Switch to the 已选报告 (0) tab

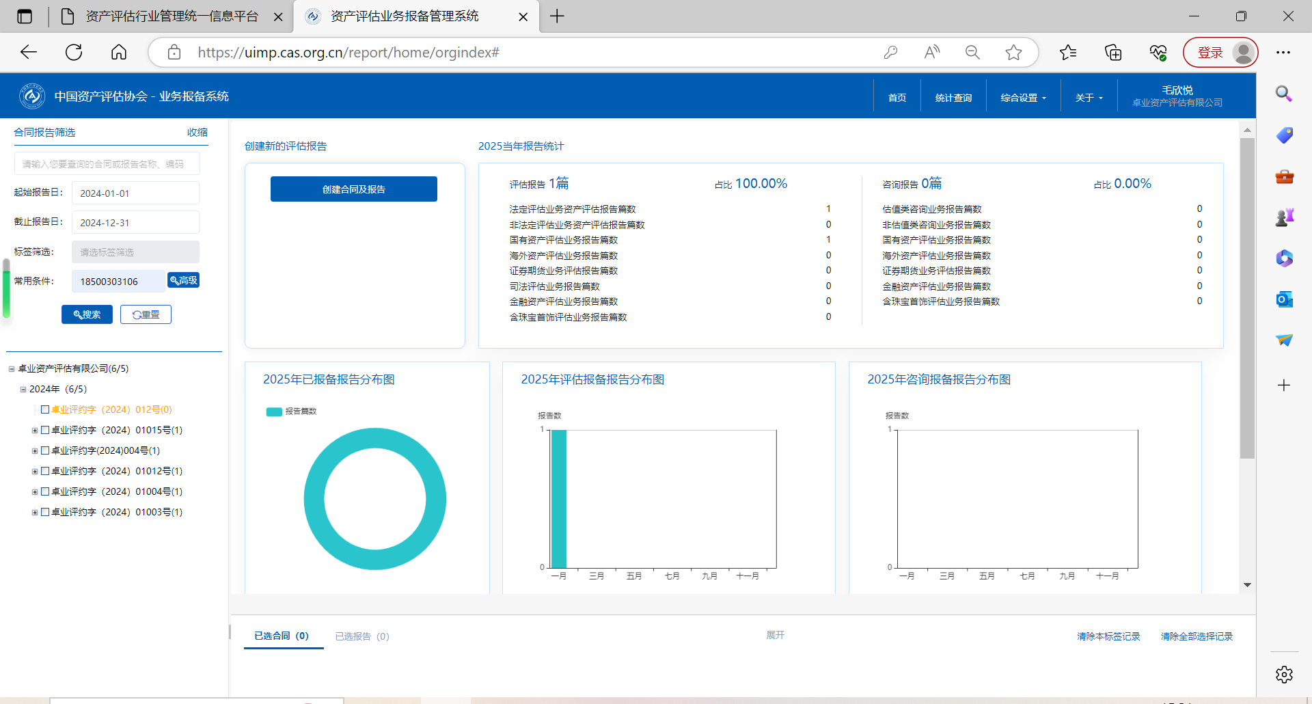click(x=361, y=636)
